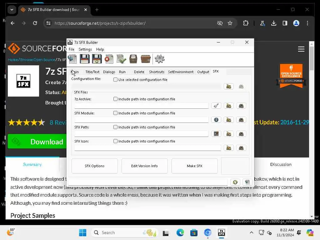Screen dimensions: 320x240
Task: Switch to the Delete tab
Action: pos(139,72)
